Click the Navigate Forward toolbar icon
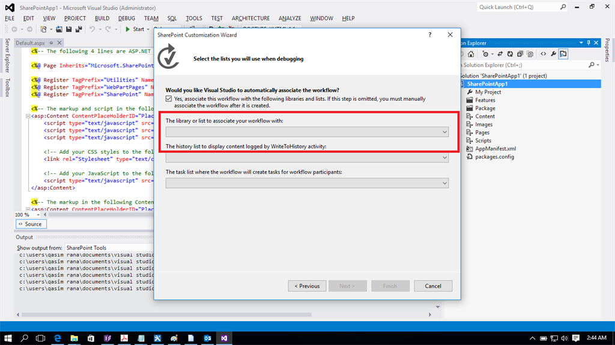This screenshot has height=345, width=615. [x=29, y=29]
